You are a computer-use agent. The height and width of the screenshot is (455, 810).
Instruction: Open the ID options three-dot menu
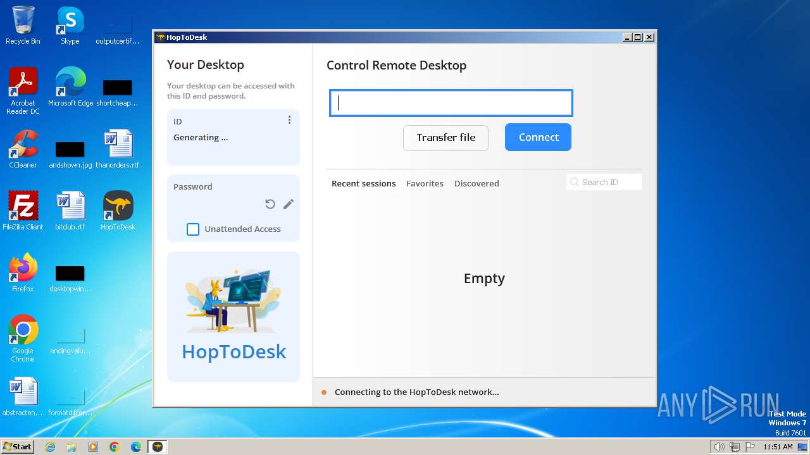(289, 120)
